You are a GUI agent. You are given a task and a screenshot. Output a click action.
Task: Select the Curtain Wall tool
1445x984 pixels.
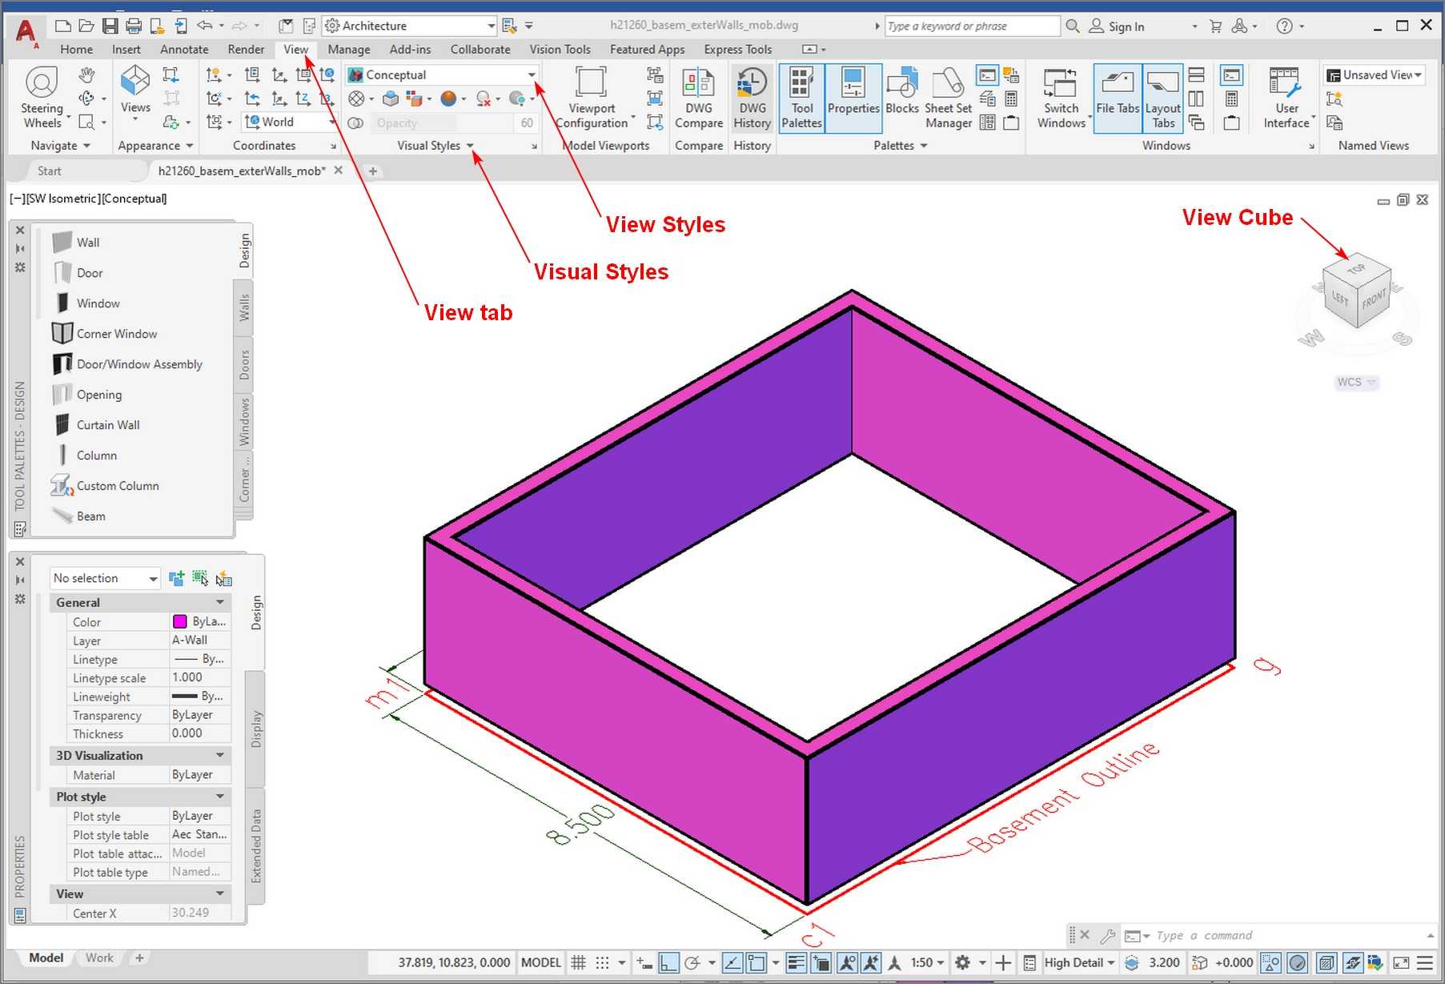click(96, 424)
